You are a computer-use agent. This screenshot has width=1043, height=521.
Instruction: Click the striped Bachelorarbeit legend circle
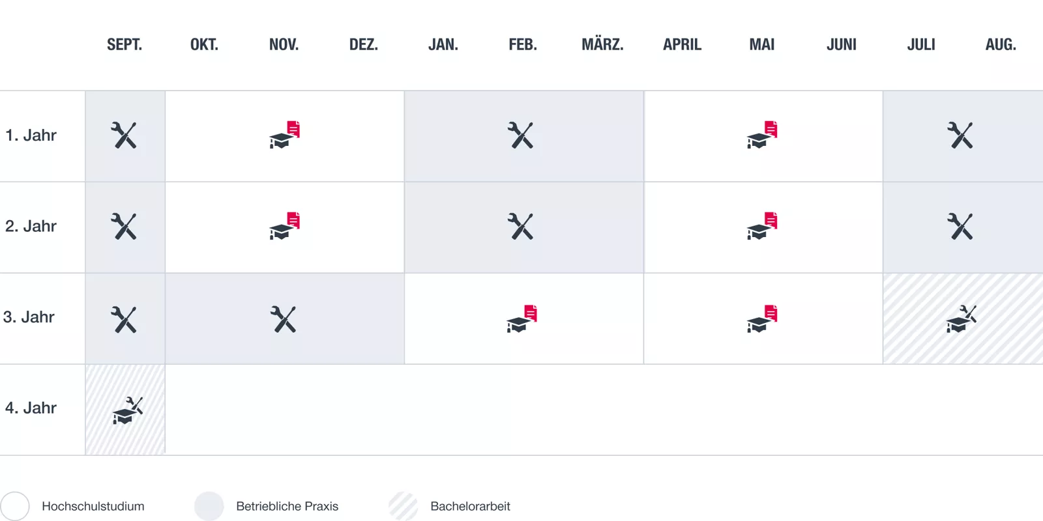coord(404,506)
